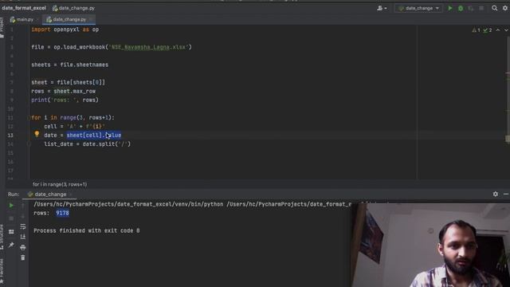Open IDE settings gear at top right

coord(505,8)
